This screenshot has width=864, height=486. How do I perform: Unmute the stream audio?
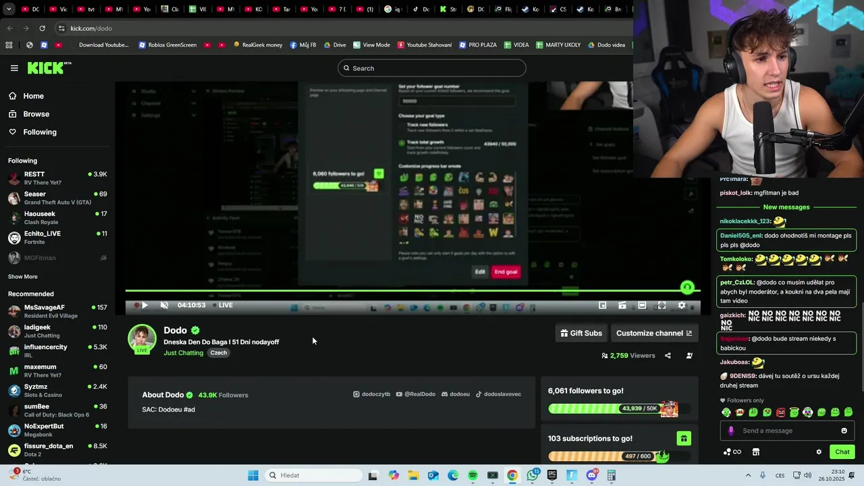click(164, 305)
